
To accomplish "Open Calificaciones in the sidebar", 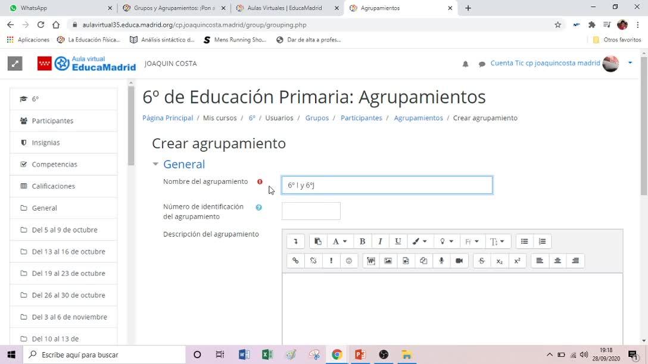I will tap(63, 186).
